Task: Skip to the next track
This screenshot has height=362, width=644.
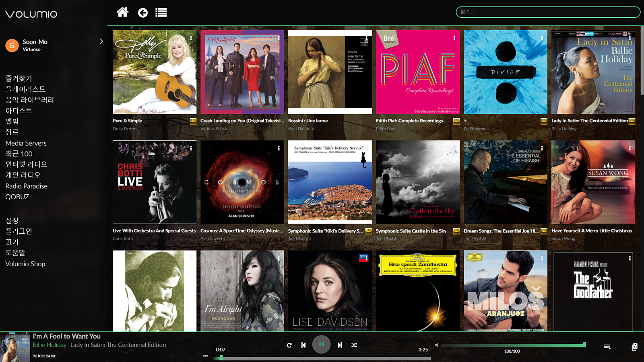Action: coord(340,345)
